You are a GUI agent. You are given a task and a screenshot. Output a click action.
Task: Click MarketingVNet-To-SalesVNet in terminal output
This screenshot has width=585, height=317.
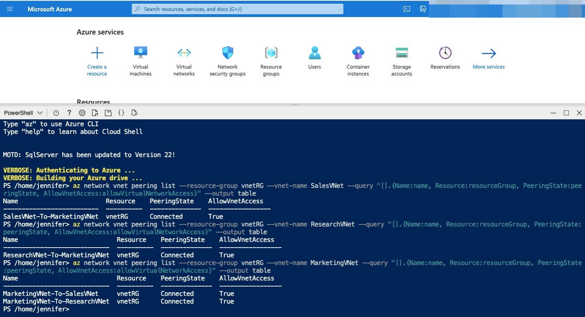(x=50, y=293)
